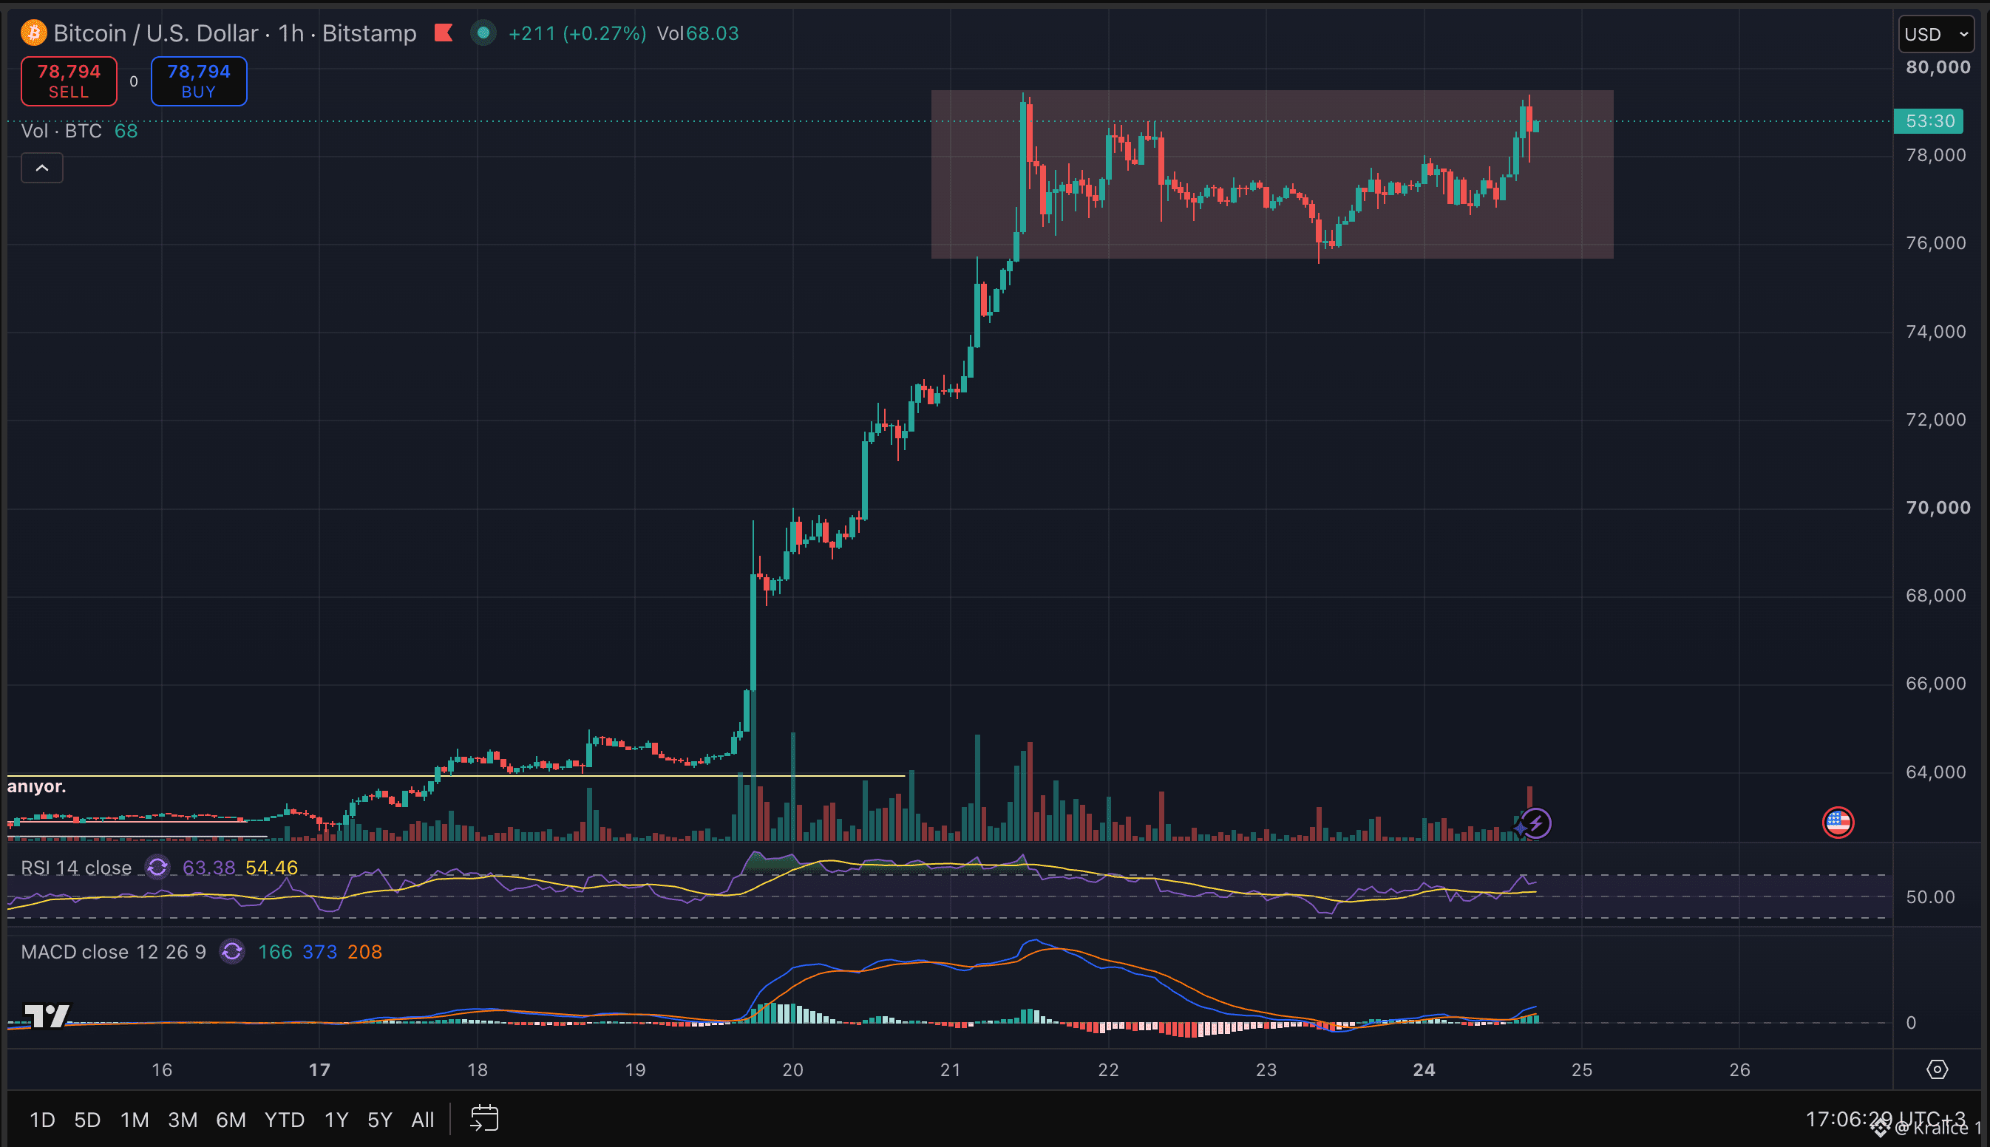Click the 70,000 price axis label
The width and height of the screenshot is (1990, 1147).
click(1938, 507)
